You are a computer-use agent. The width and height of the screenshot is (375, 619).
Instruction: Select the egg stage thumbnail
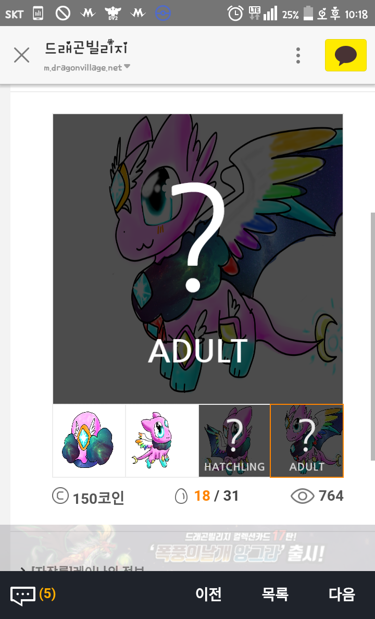pos(89,441)
